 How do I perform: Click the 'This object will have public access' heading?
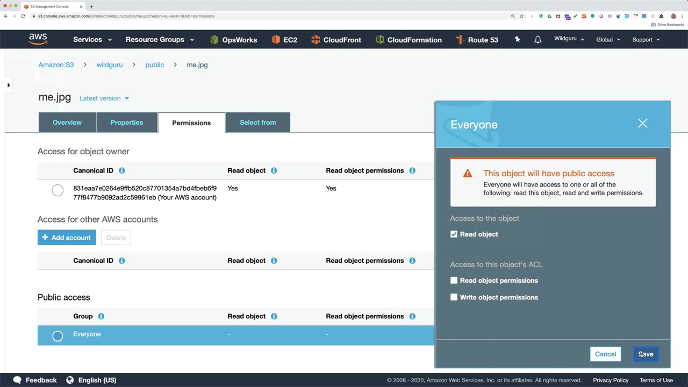549,174
